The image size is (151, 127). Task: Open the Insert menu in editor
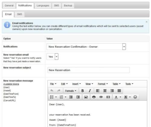76,84
